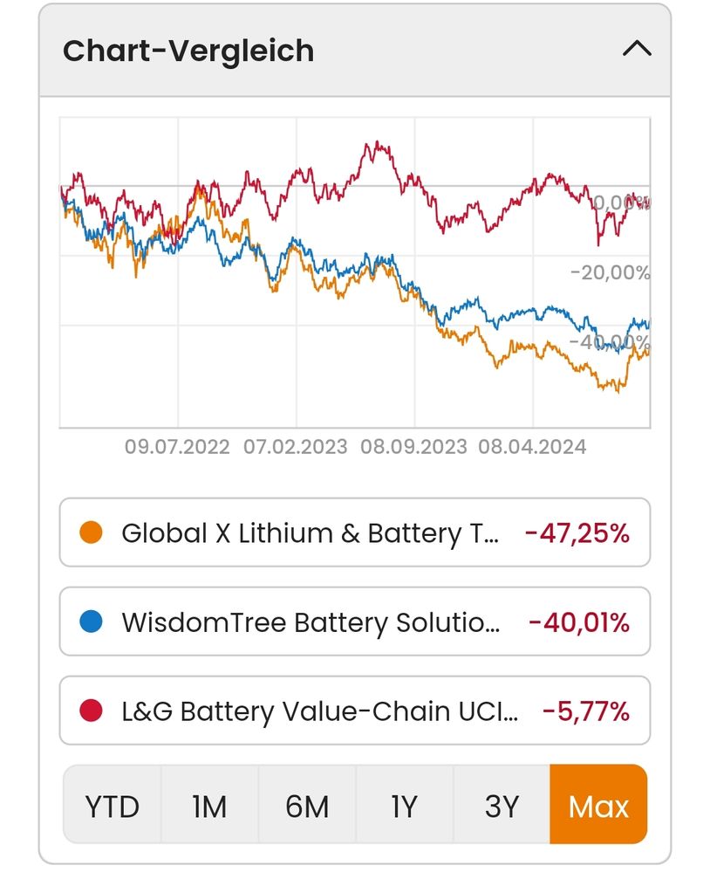
Task: Switch to 1M time range
Action: [x=209, y=806]
